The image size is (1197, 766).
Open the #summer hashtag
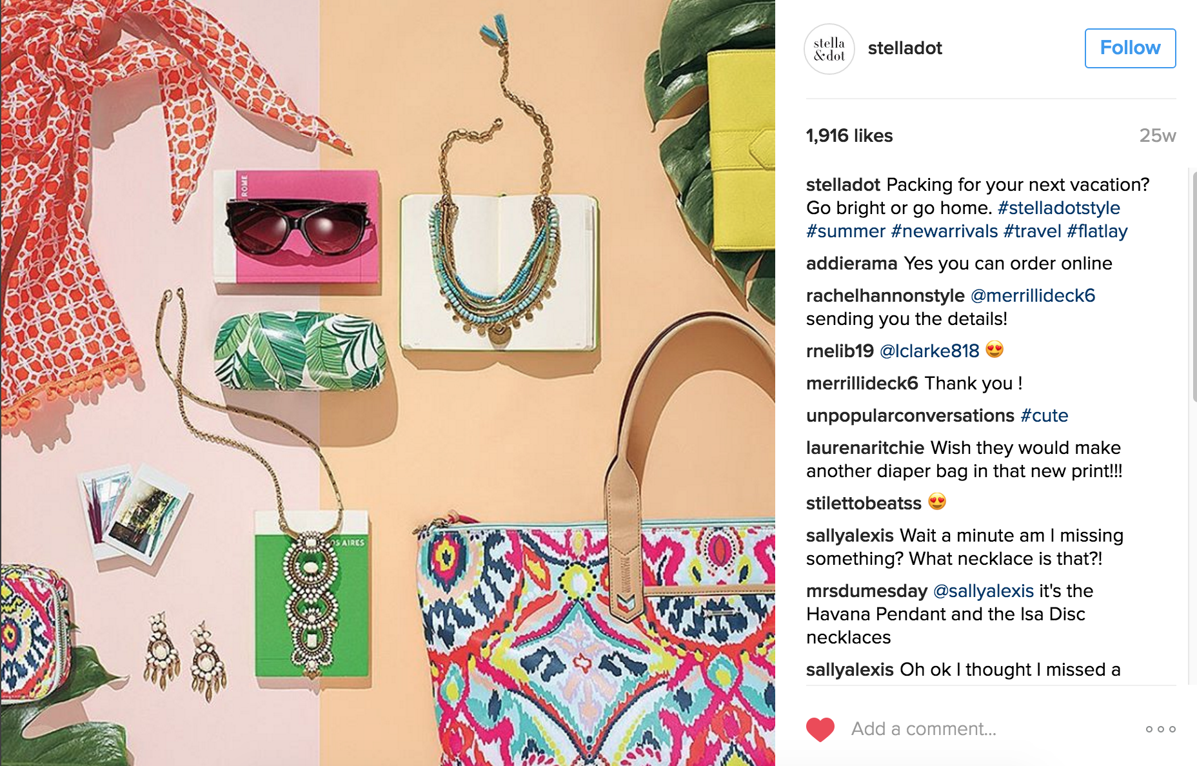[x=846, y=231]
